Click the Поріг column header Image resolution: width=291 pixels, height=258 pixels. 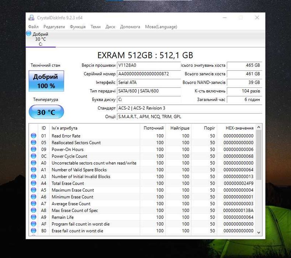click(x=204, y=128)
